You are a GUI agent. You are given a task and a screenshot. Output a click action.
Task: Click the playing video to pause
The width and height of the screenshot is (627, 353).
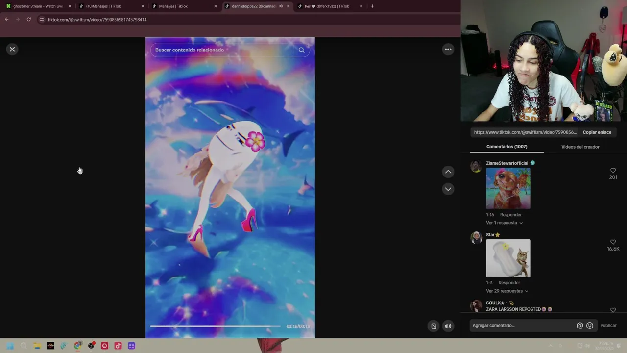click(230, 187)
